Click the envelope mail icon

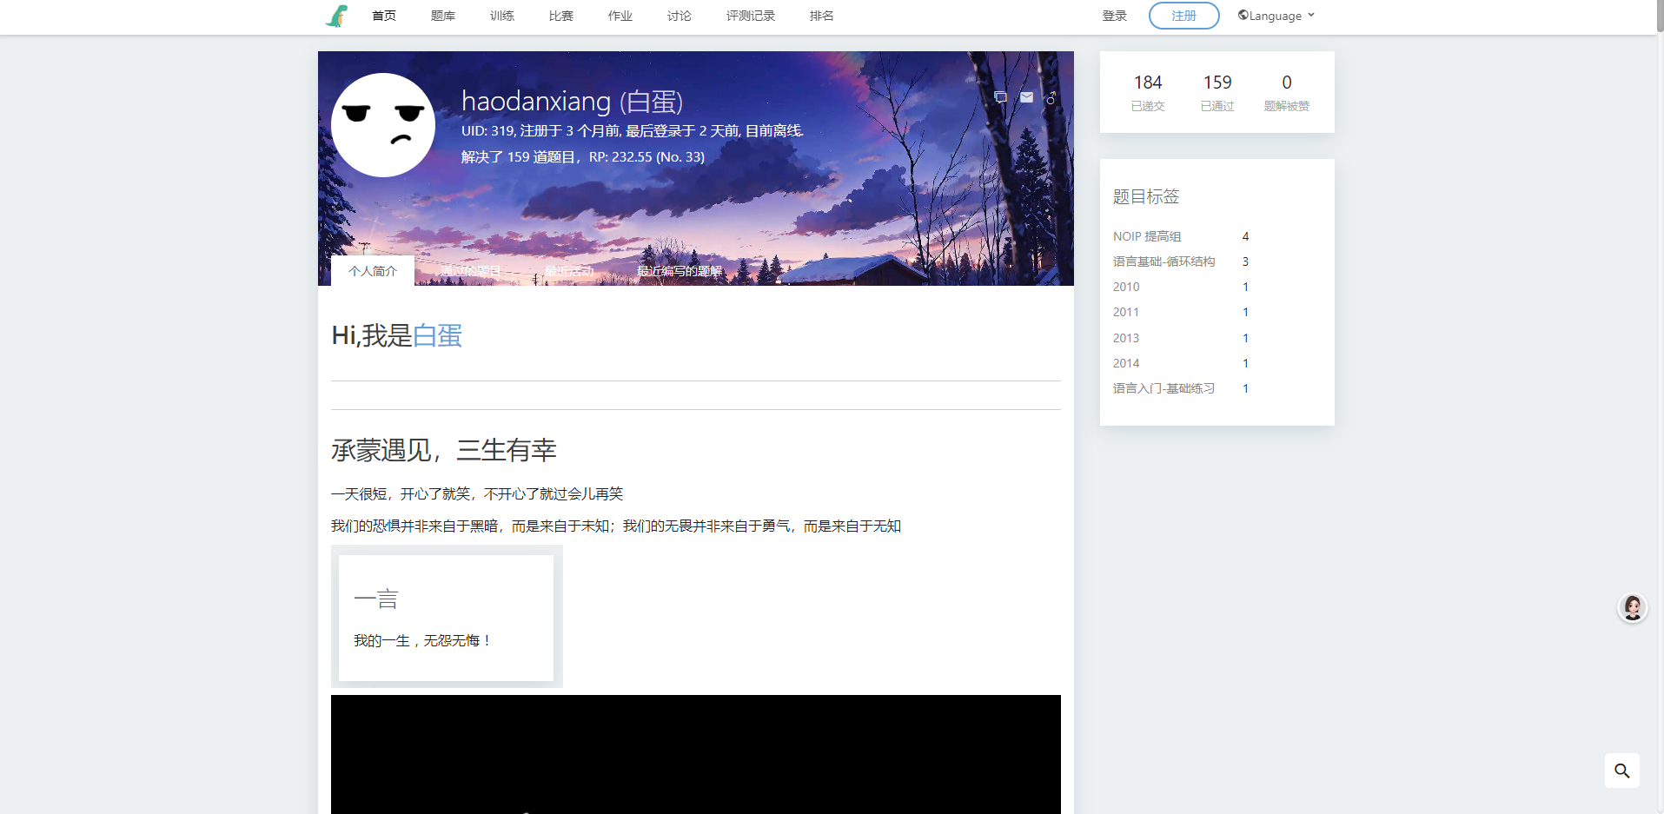coord(1026,97)
